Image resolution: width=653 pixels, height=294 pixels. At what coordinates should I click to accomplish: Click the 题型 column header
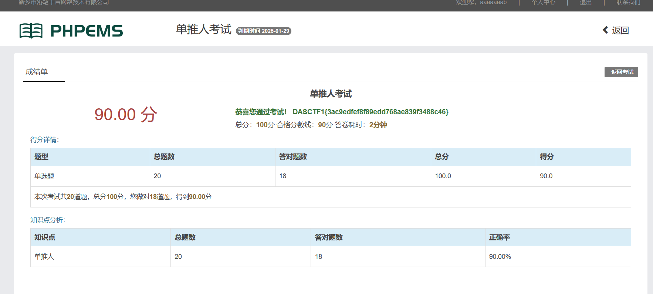click(x=41, y=157)
